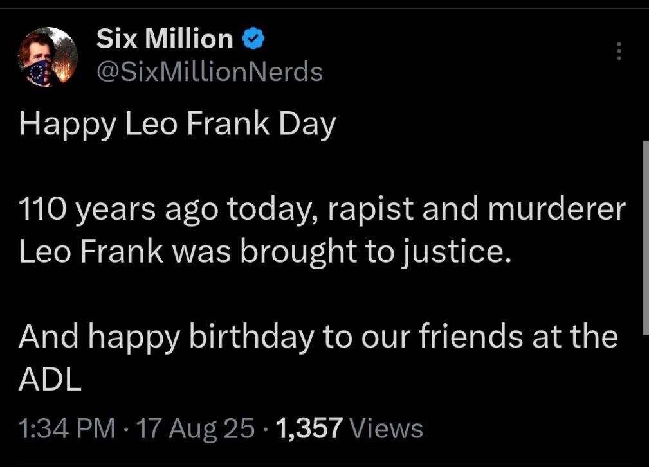This screenshot has width=649, height=467.
Task: Click the 1:34 PM timestamp
Action: tap(67, 428)
